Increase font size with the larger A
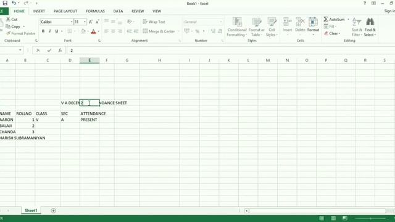The width and height of the screenshot is (395, 222). (91, 22)
